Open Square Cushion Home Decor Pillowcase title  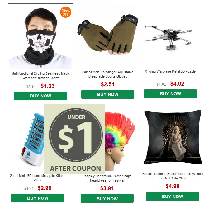coord(173,176)
